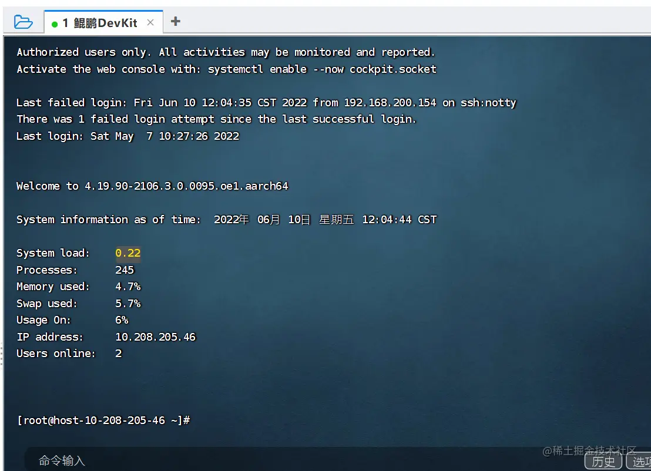Open the 历史 history button
Image resolution: width=651 pixels, height=471 pixels.
click(x=603, y=461)
